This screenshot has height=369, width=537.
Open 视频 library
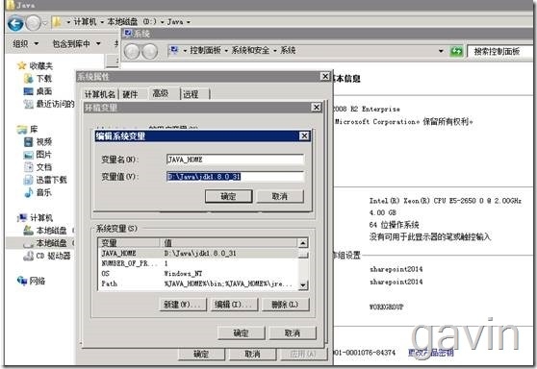point(38,142)
